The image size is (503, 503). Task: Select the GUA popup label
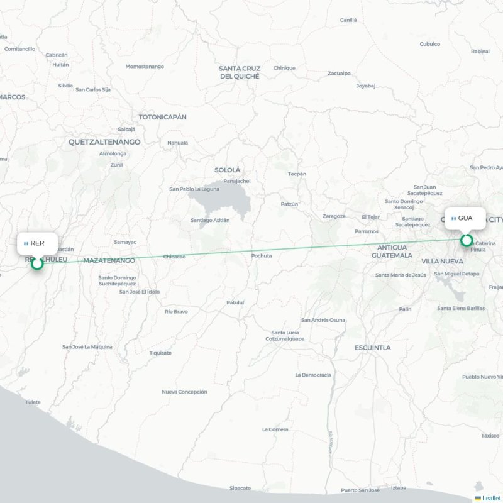coord(465,218)
